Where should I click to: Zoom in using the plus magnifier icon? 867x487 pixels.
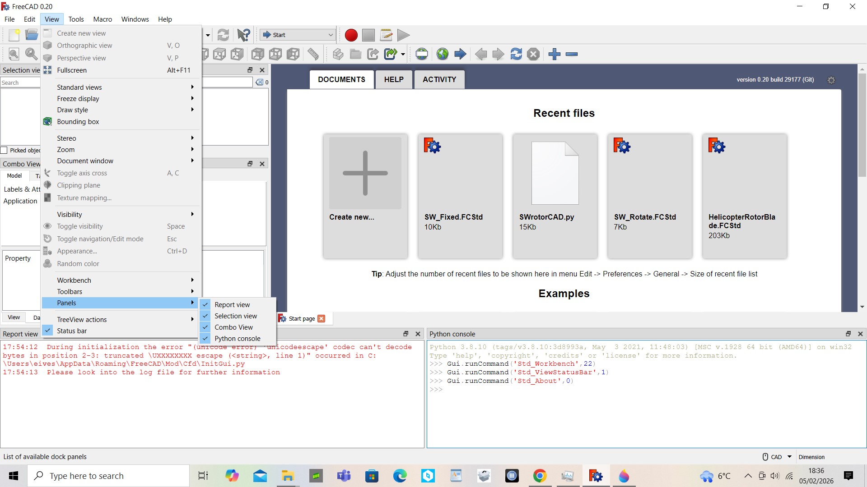pyautogui.click(x=554, y=54)
